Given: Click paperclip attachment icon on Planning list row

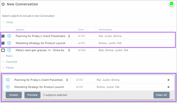Looking at the screenshot, I should coord(69,36).
